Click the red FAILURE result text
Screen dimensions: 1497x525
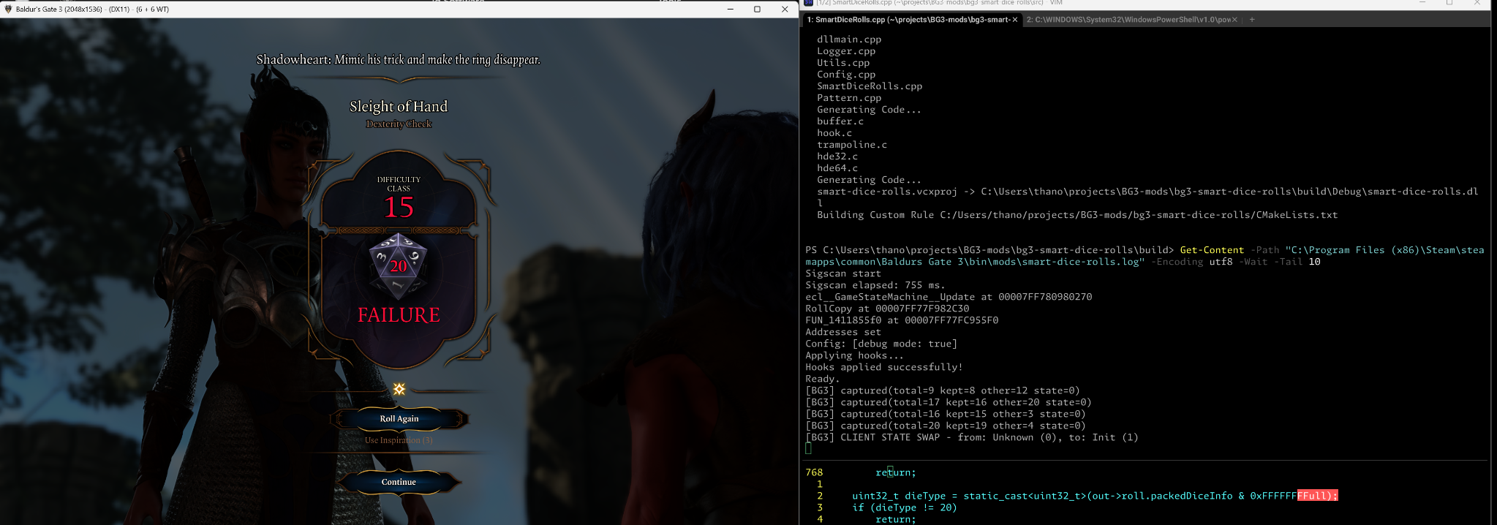[x=399, y=315]
